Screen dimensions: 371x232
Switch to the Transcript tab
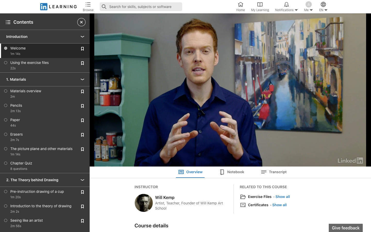pos(274,172)
